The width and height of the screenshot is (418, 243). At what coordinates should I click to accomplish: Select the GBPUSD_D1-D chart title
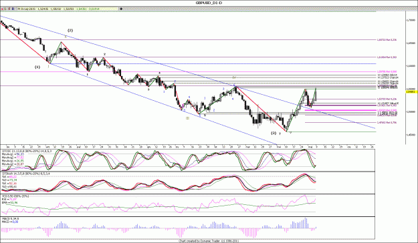click(x=209, y=3)
